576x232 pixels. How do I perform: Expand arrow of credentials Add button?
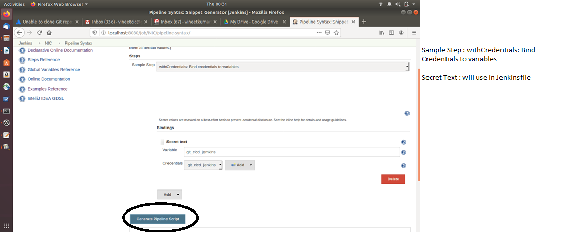click(251, 165)
